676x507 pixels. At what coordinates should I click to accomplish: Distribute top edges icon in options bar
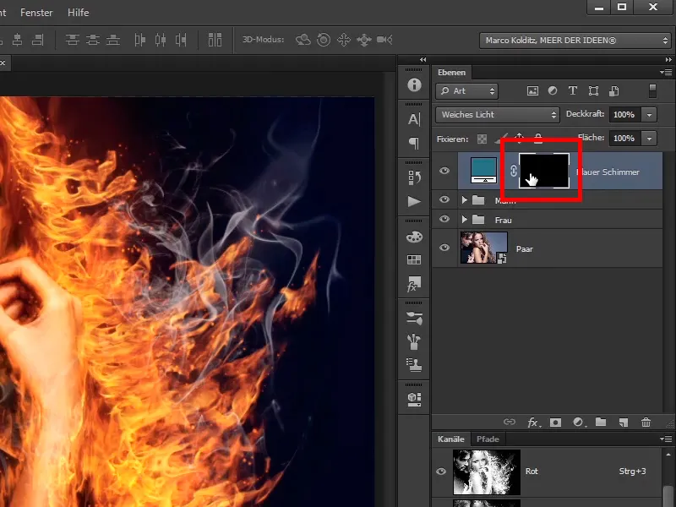pyautogui.click(x=72, y=40)
